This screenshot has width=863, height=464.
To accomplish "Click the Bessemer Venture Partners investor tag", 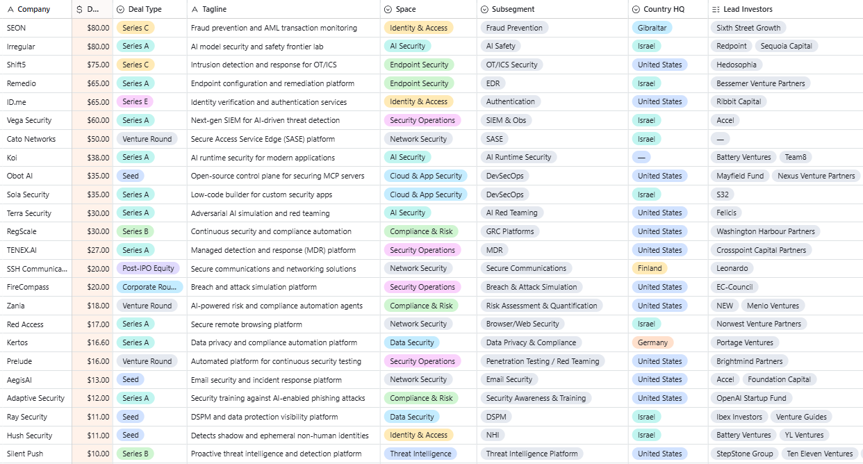I will point(760,83).
